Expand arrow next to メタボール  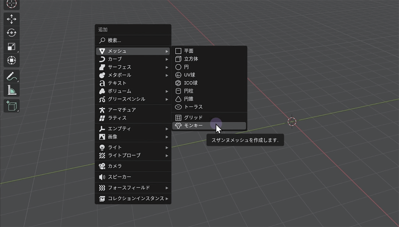click(167, 75)
